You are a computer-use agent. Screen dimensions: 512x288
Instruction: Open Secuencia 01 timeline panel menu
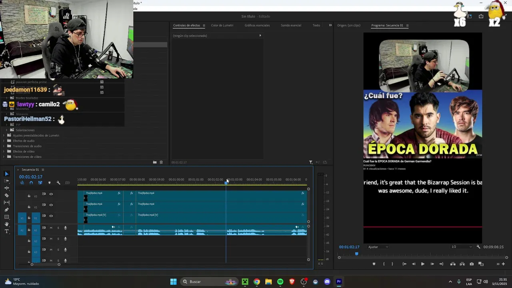(x=43, y=170)
